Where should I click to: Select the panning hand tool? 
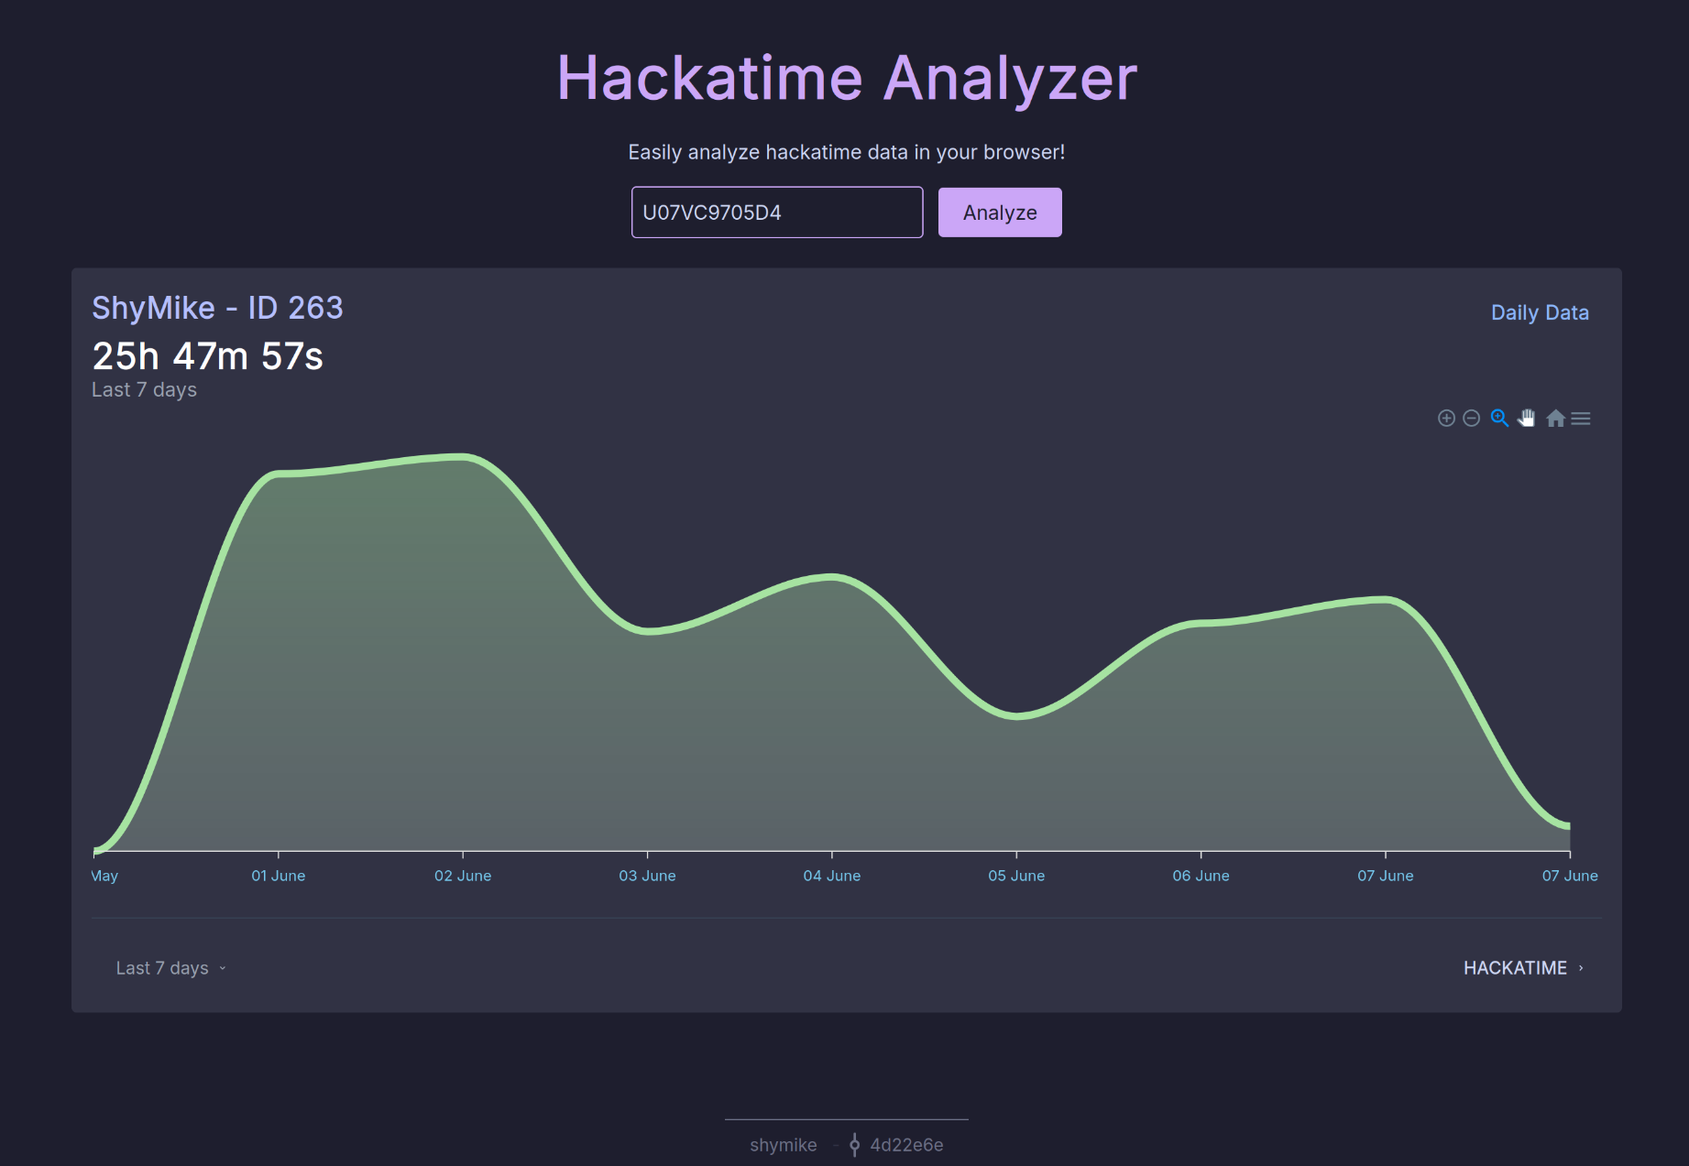coord(1526,419)
